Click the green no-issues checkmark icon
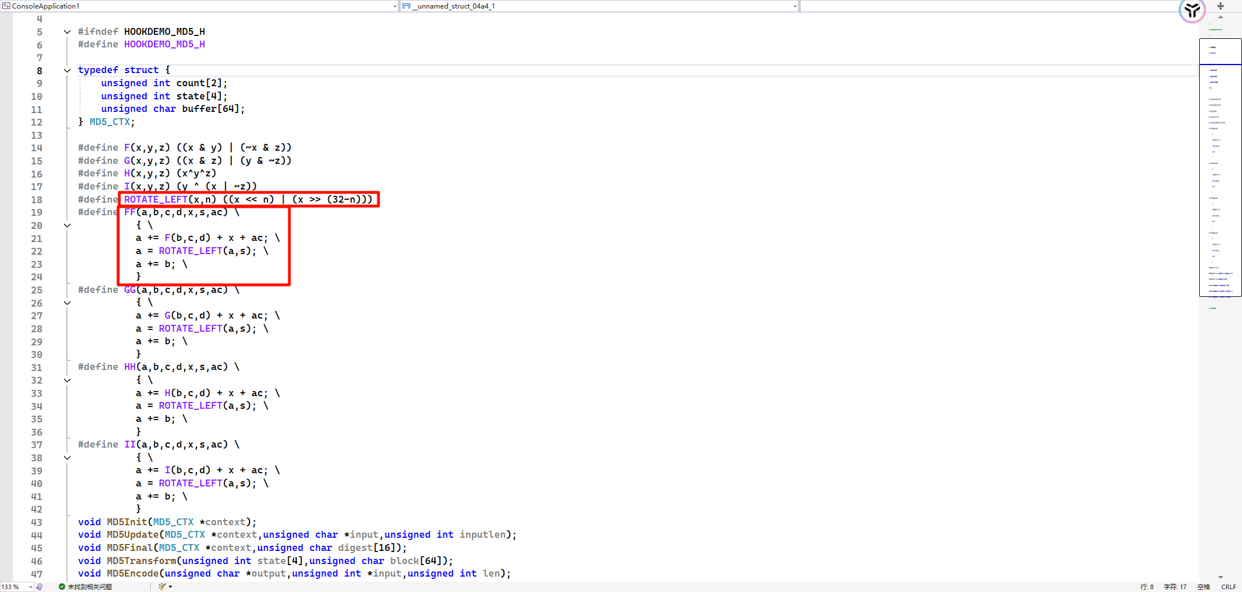The image size is (1242, 592). point(62,587)
